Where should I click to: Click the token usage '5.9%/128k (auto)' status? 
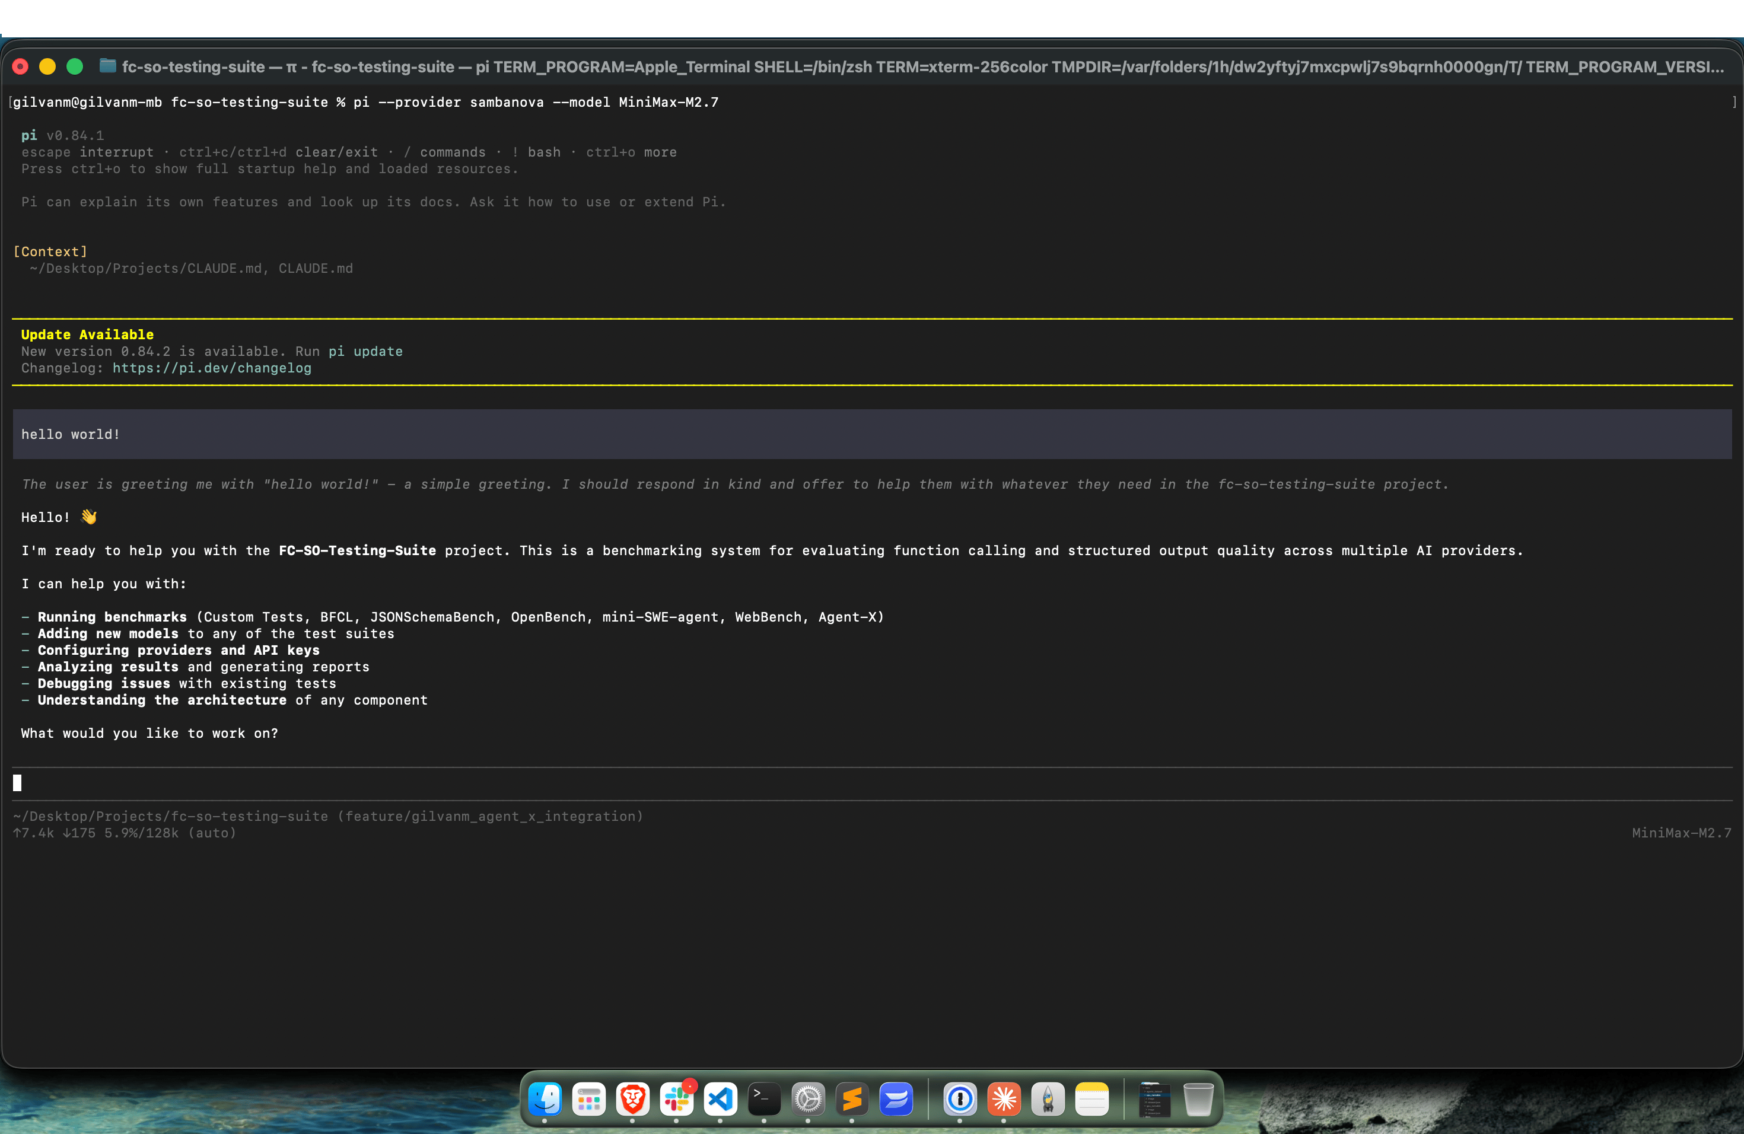[170, 833]
